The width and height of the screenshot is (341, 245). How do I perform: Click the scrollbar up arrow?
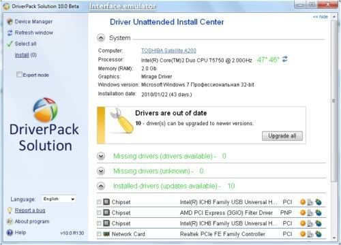pos(334,17)
